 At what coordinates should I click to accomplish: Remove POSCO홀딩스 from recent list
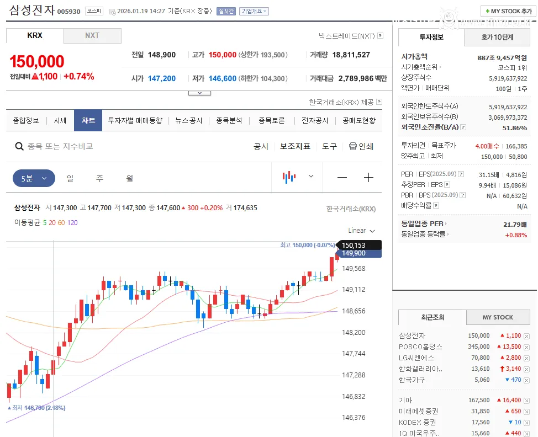click(x=526, y=347)
